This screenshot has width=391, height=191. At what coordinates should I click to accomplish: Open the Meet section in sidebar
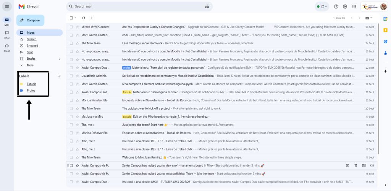[7, 47]
